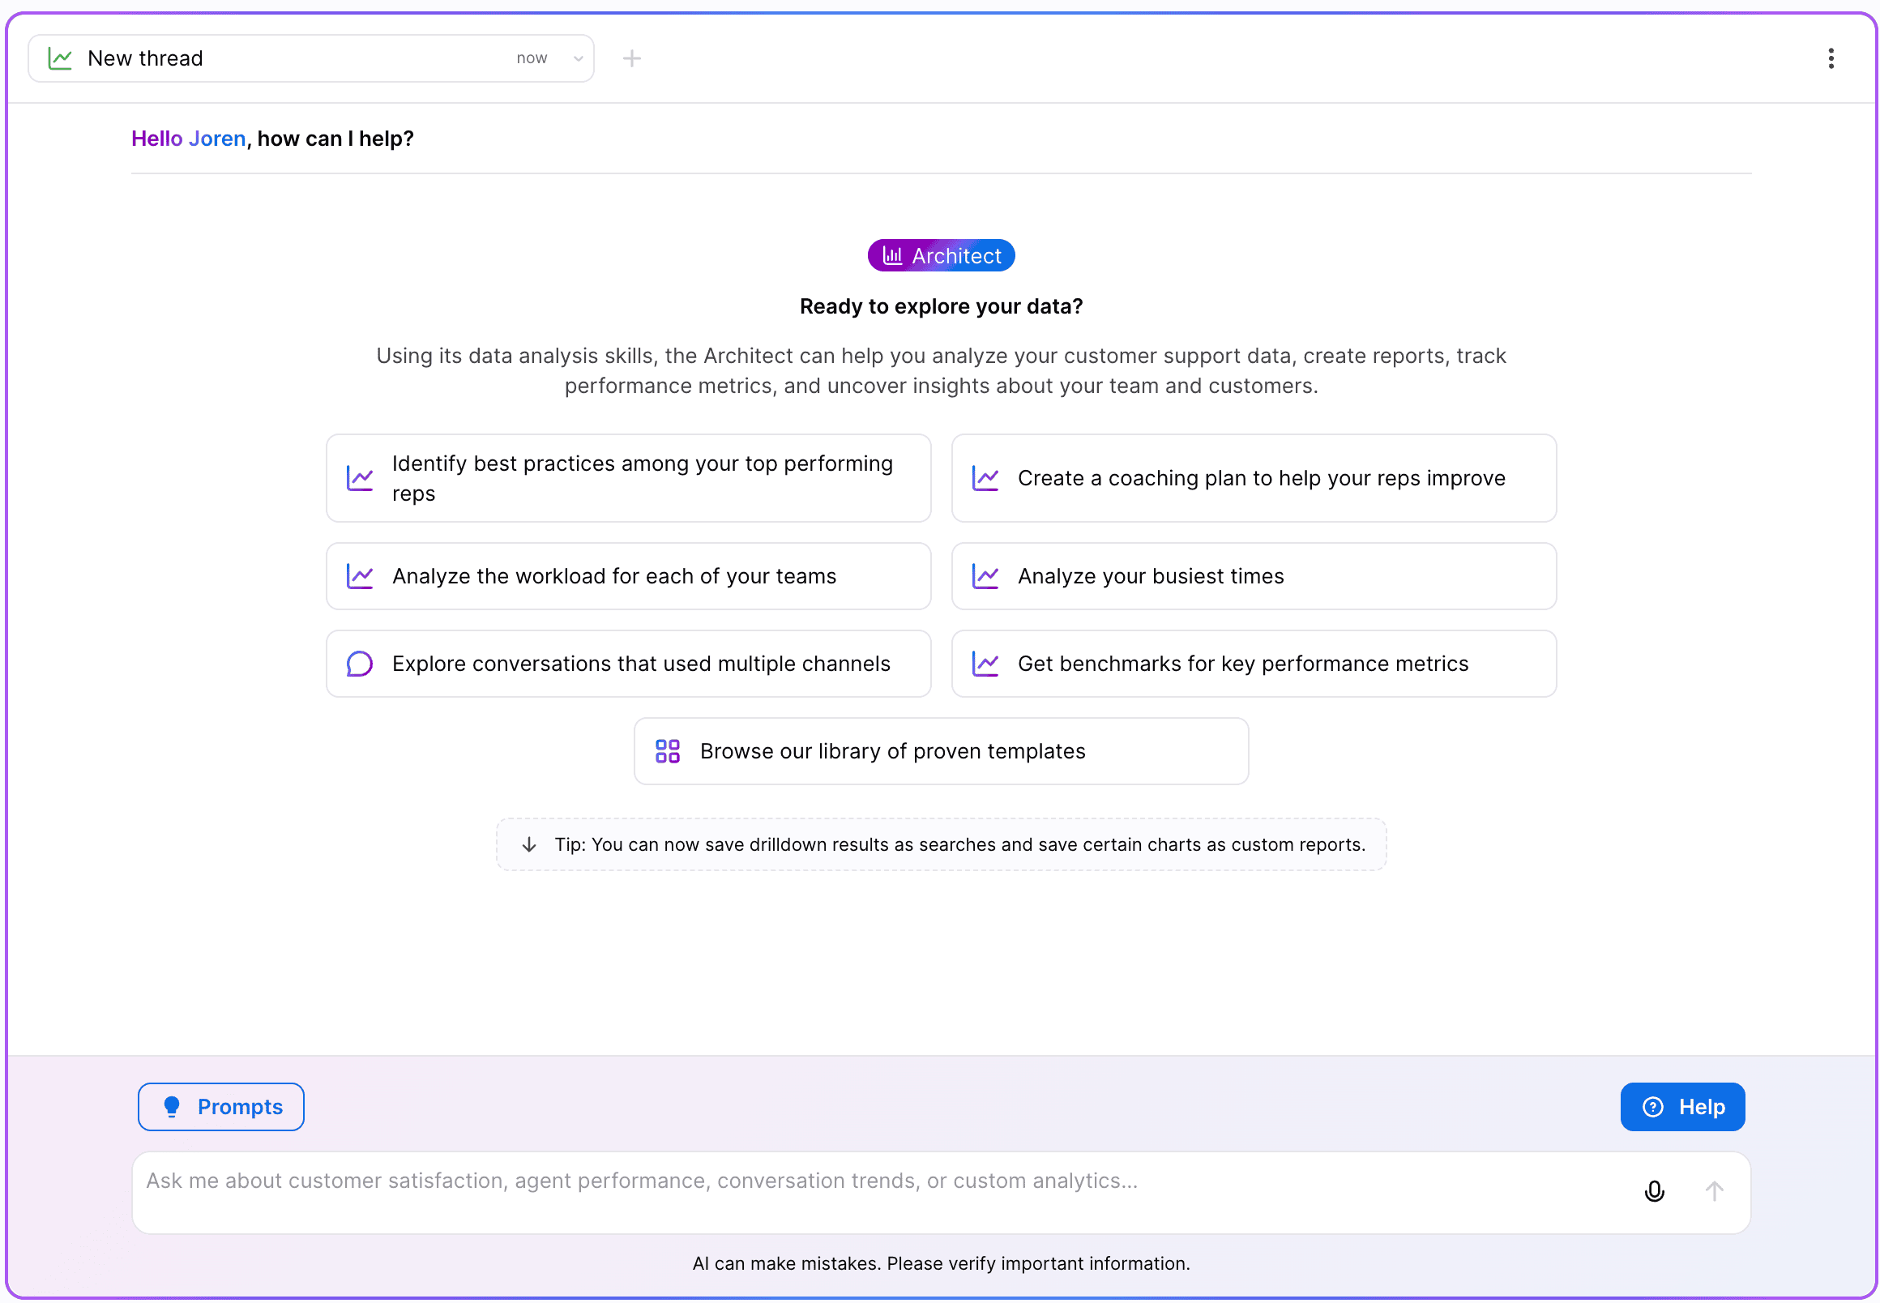Viewport: 1880px width, 1303px height.
Task: Click the grid icon for template library
Action: (667, 751)
